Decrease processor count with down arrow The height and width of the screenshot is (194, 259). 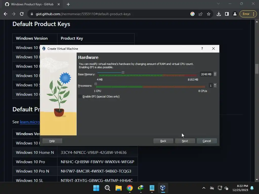[x=215, y=86]
